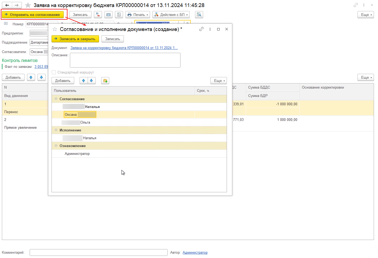Viewport: 378px width, 258px height.
Task: Open the Еще menu in the dialog
Action: [x=219, y=81]
